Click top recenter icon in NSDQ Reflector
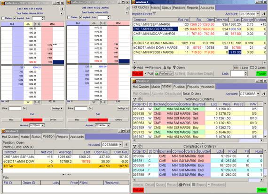 102,23
